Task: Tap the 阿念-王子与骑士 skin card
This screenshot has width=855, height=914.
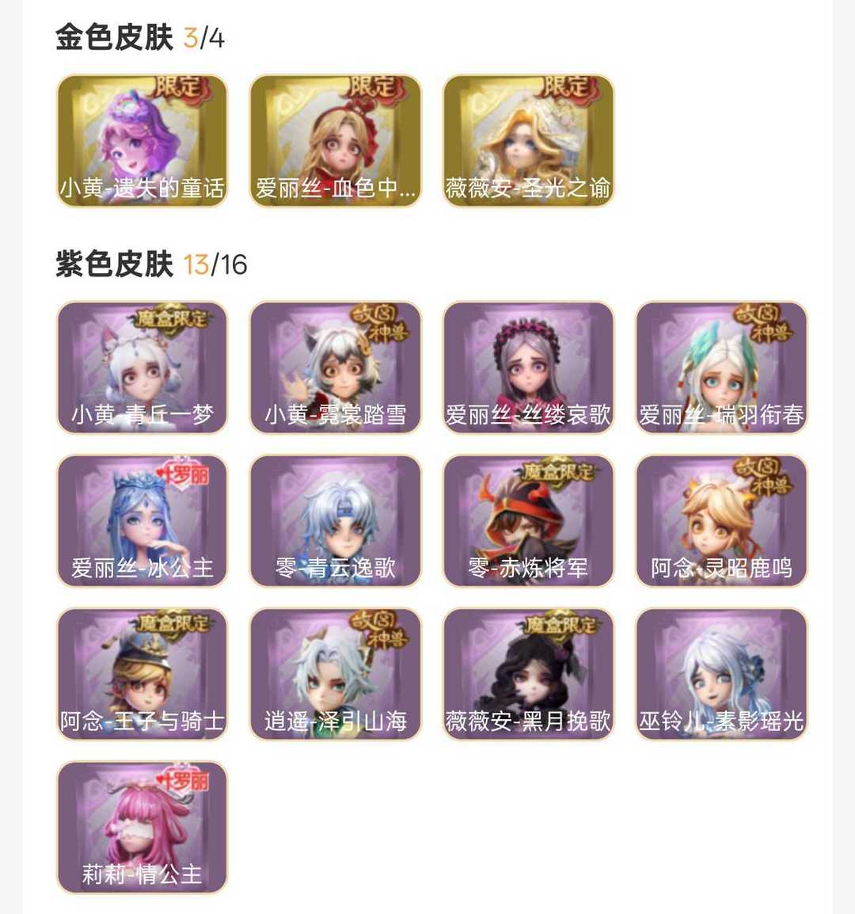Action: tap(142, 674)
